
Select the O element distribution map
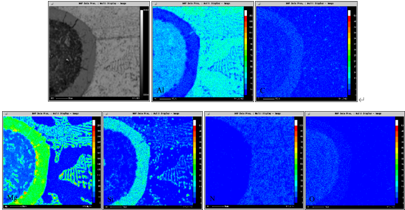click(x=351, y=161)
